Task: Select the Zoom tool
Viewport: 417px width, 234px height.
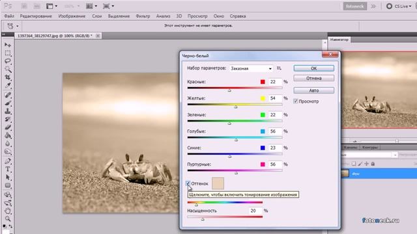Action: pos(8,219)
